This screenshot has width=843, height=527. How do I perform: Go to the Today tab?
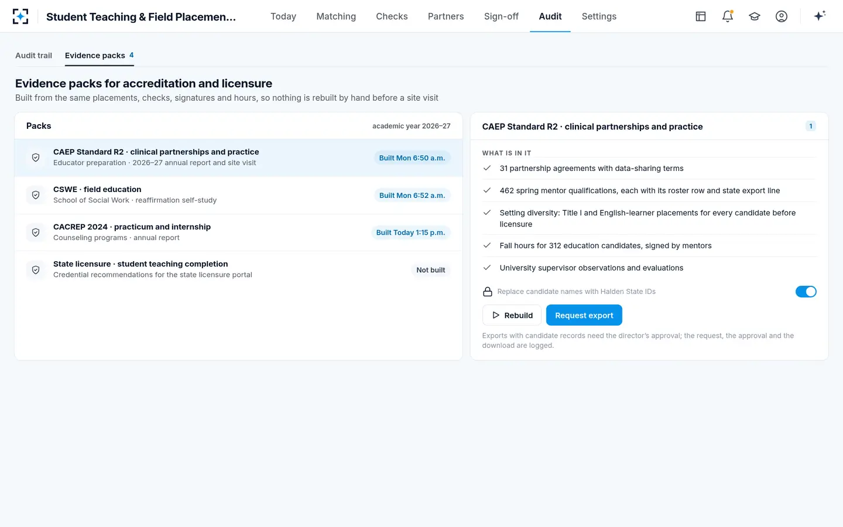tap(283, 16)
